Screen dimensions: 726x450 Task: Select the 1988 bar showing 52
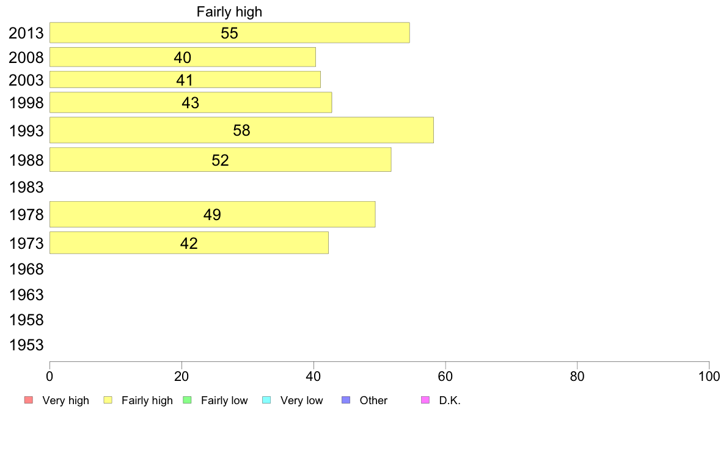(x=221, y=160)
